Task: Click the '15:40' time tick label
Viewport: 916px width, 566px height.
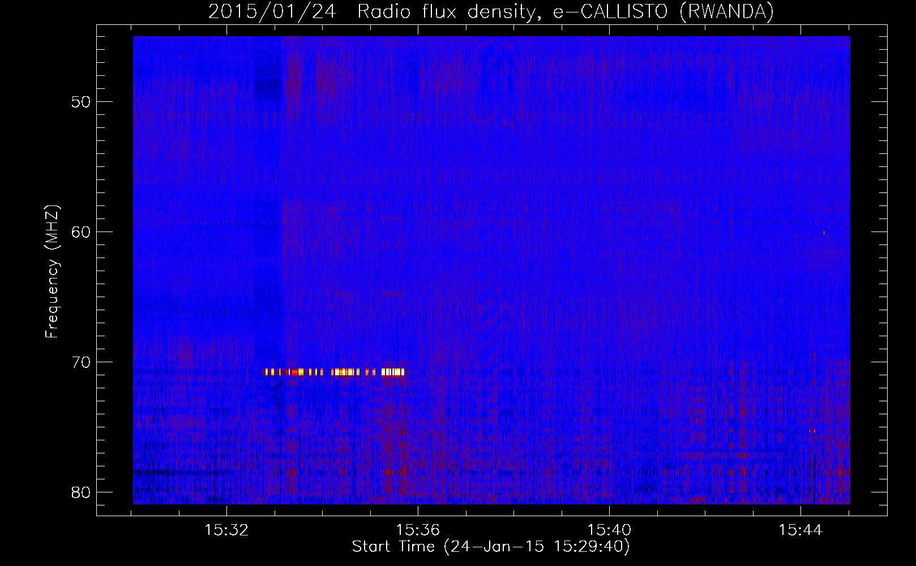Action: (x=609, y=530)
